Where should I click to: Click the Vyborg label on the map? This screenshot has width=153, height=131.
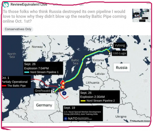120,45
